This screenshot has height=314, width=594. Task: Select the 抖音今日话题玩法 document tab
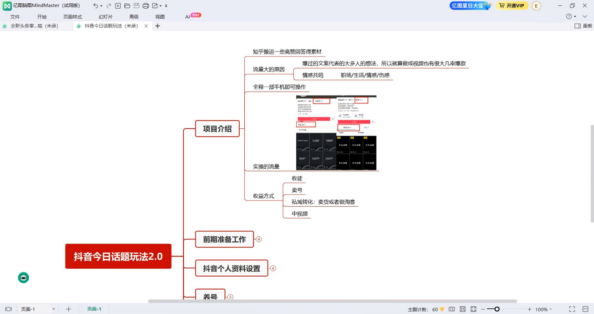[109, 26]
